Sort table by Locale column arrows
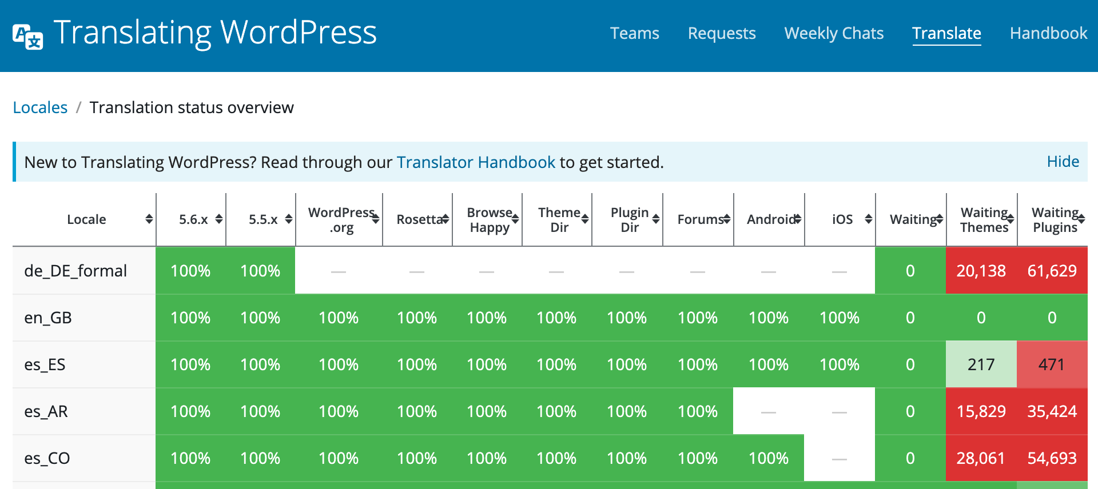The width and height of the screenshot is (1098, 489). (149, 219)
